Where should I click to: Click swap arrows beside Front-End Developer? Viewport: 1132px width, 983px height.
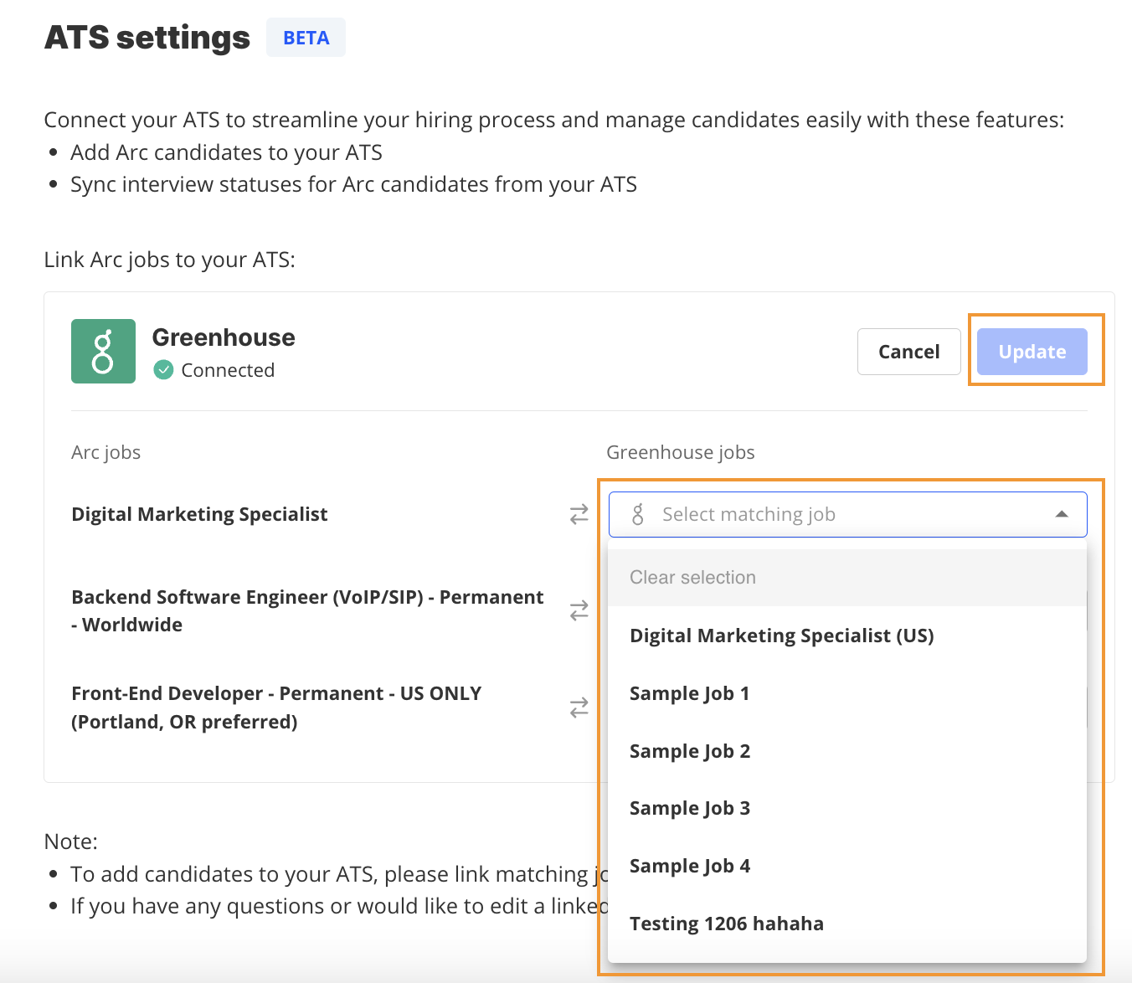(579, 708)
